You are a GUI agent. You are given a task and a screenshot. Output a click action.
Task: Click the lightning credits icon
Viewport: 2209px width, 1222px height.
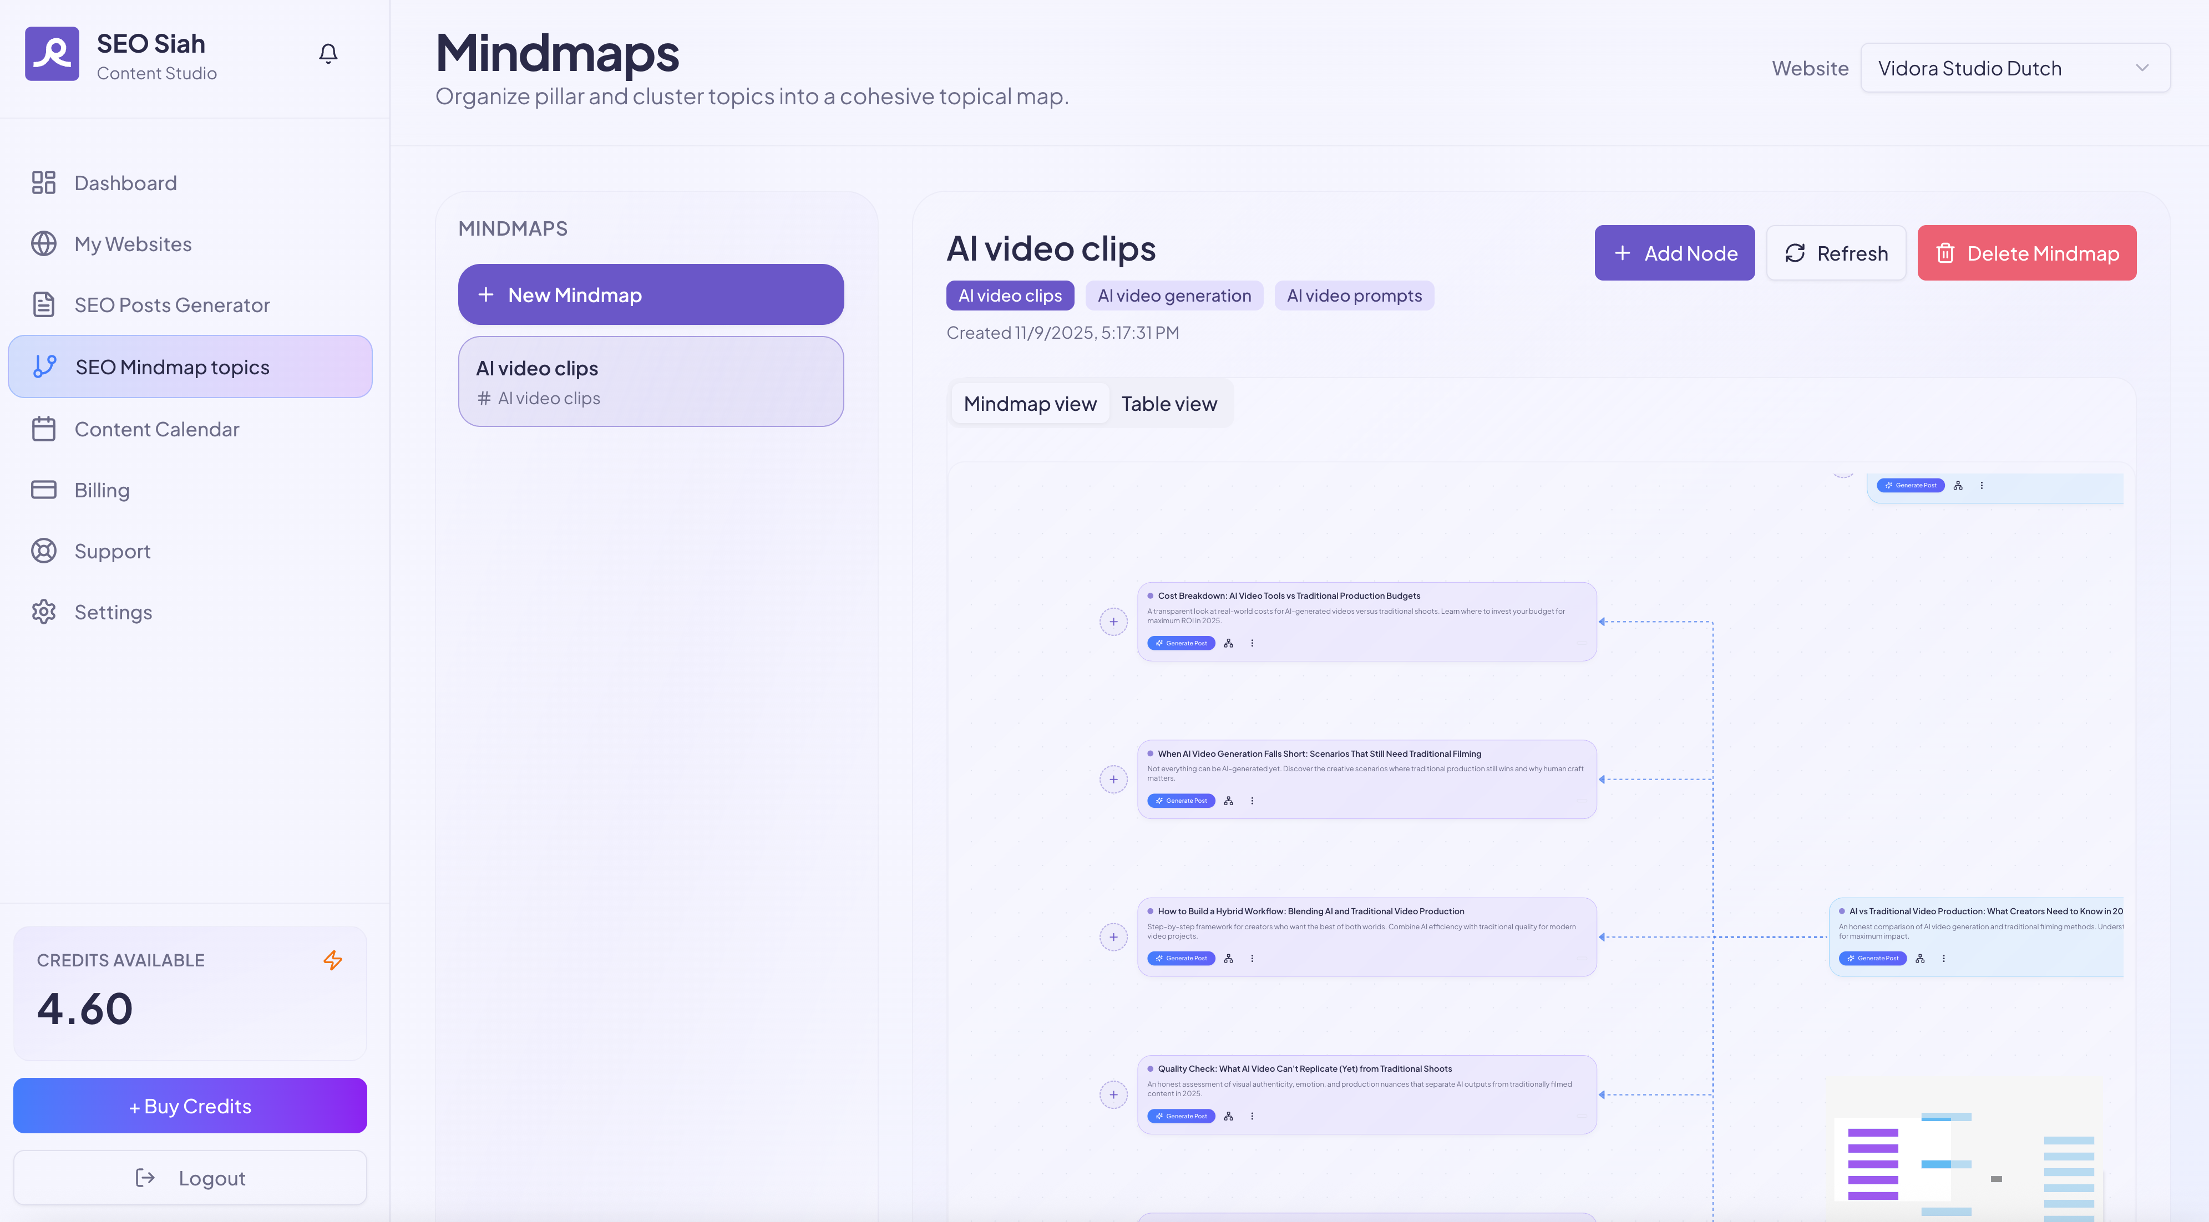pyautogui.click(x=333, y=960)
